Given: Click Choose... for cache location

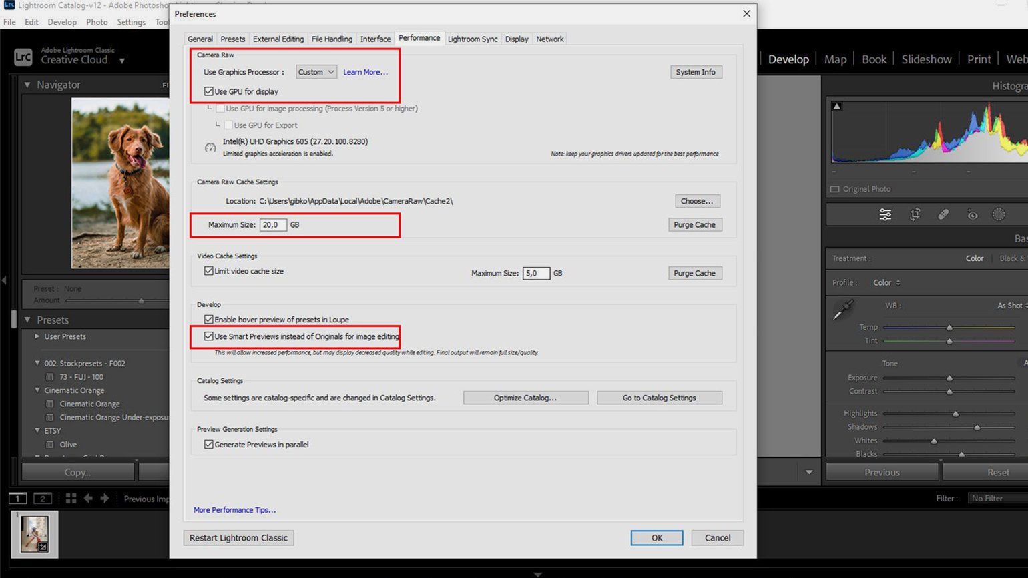Looking at the screenshot, I should coord(697,201).
